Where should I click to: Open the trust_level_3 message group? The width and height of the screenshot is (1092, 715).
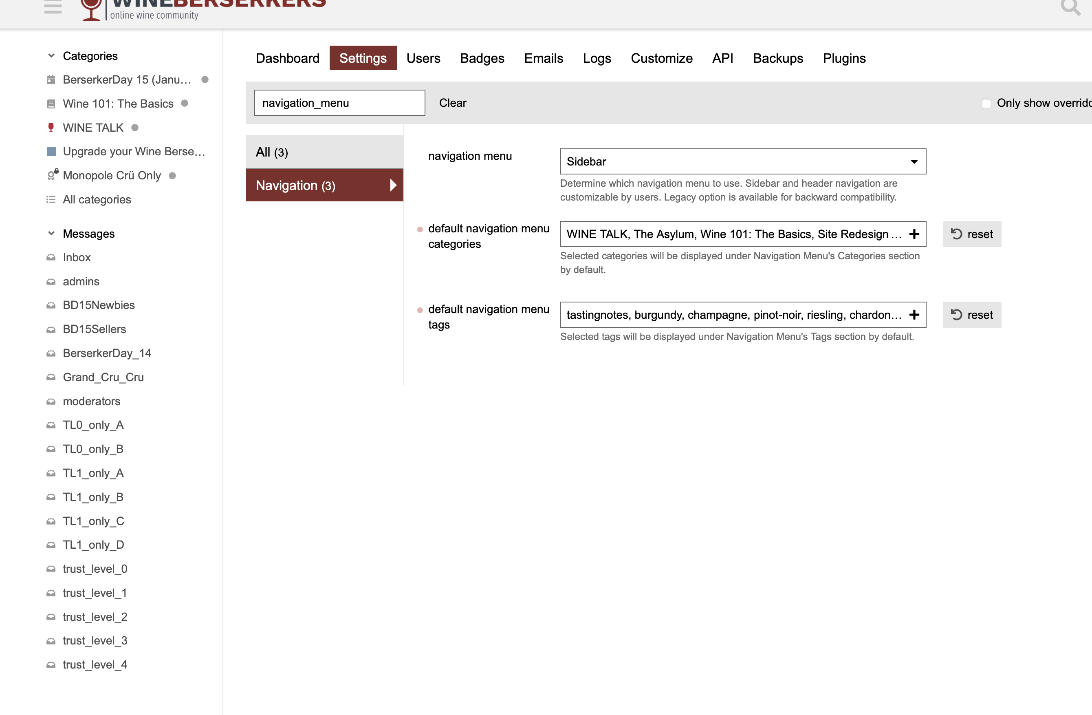point(95,641)
